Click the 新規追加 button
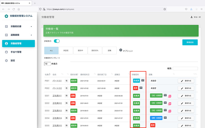This screenshot has height=128, width=205. tap(190, 42)
